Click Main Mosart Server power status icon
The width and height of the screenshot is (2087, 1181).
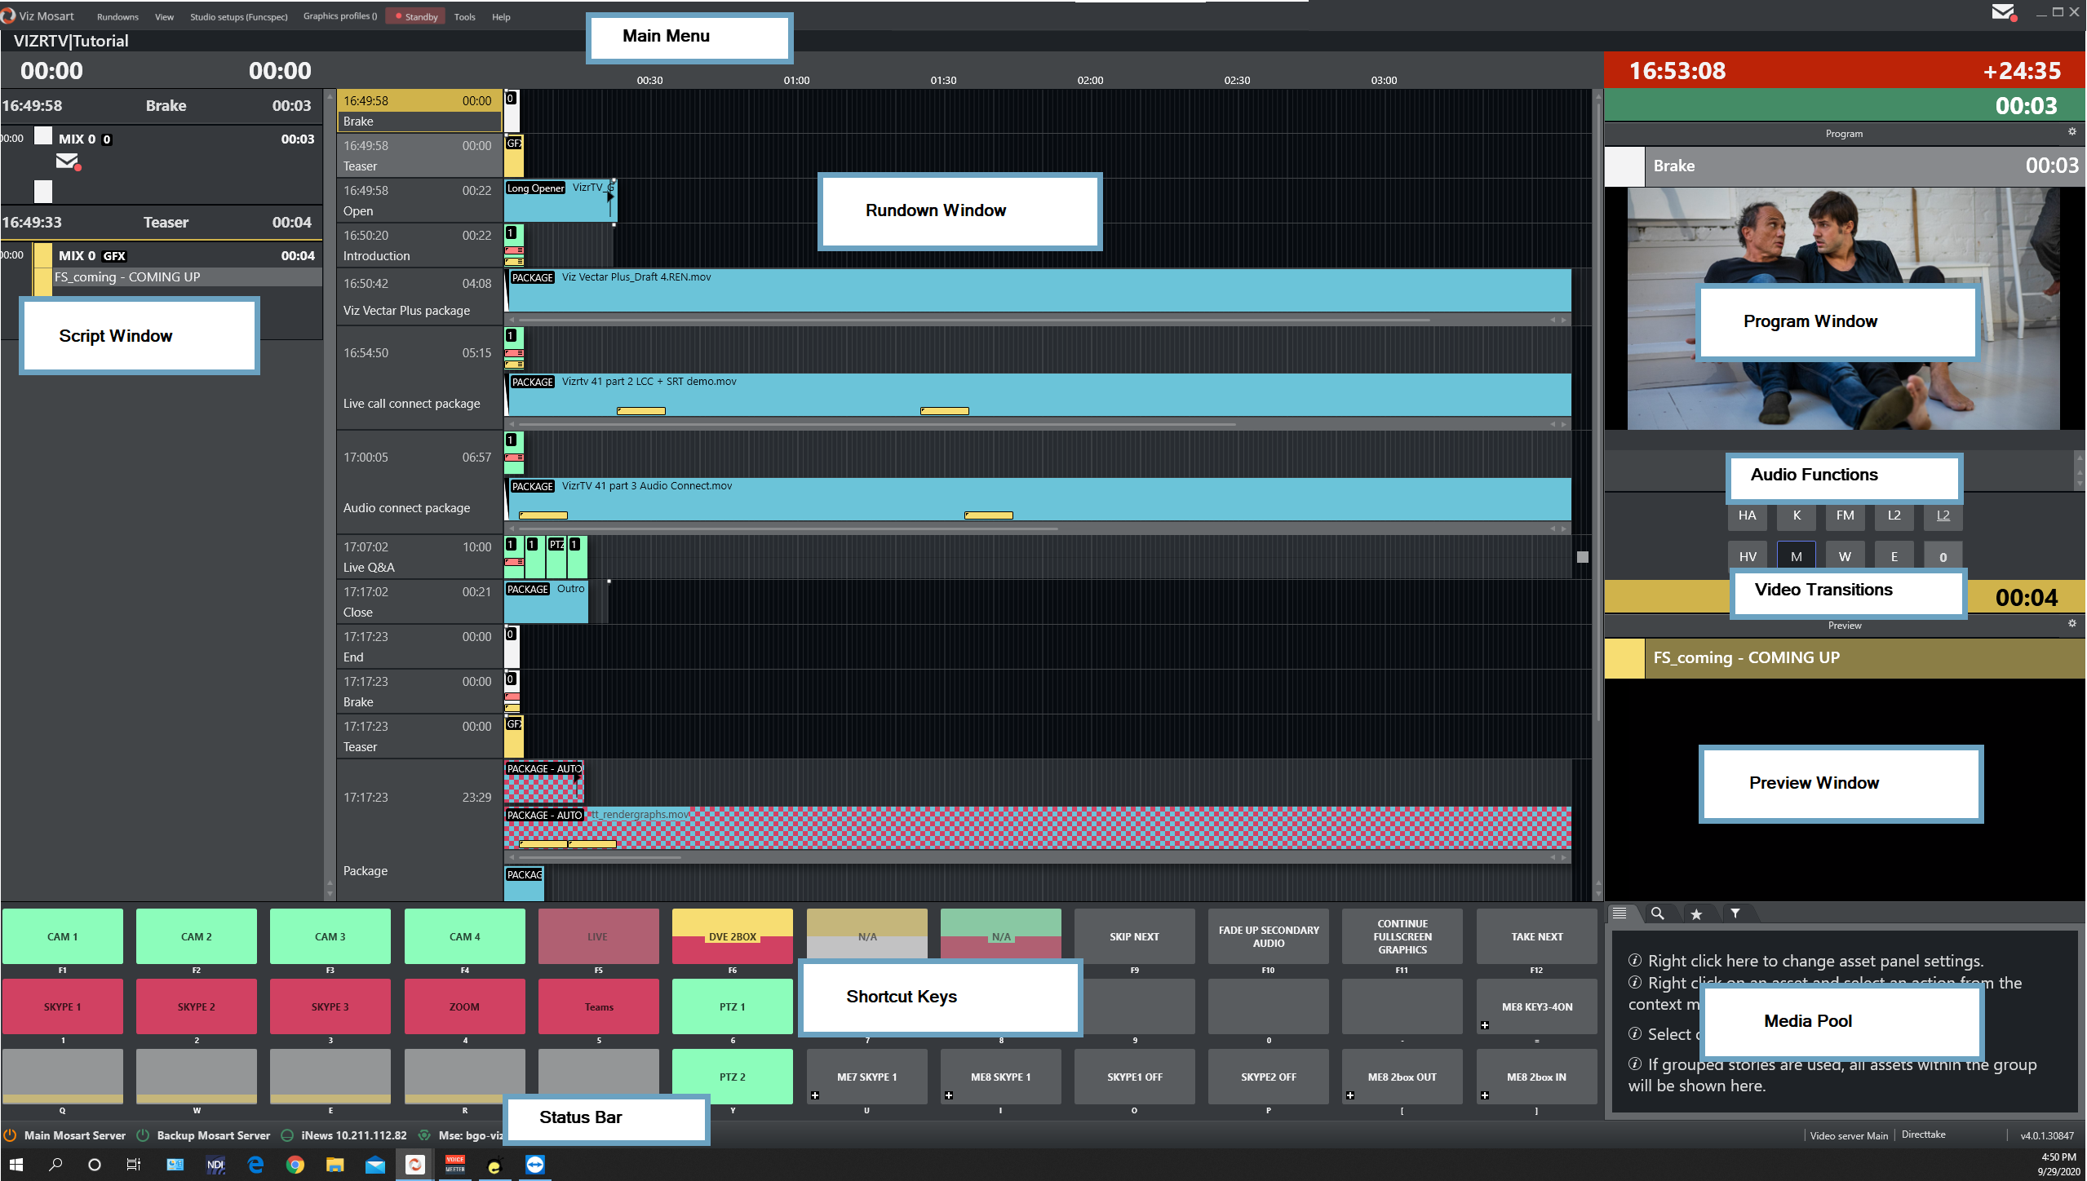click(10, 1135)
